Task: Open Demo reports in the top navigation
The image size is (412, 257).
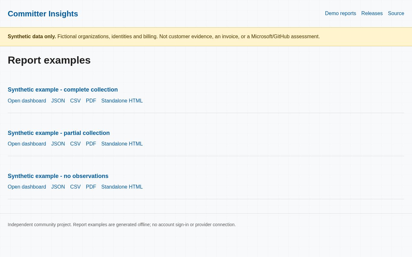Action: (x=341, y=13)
